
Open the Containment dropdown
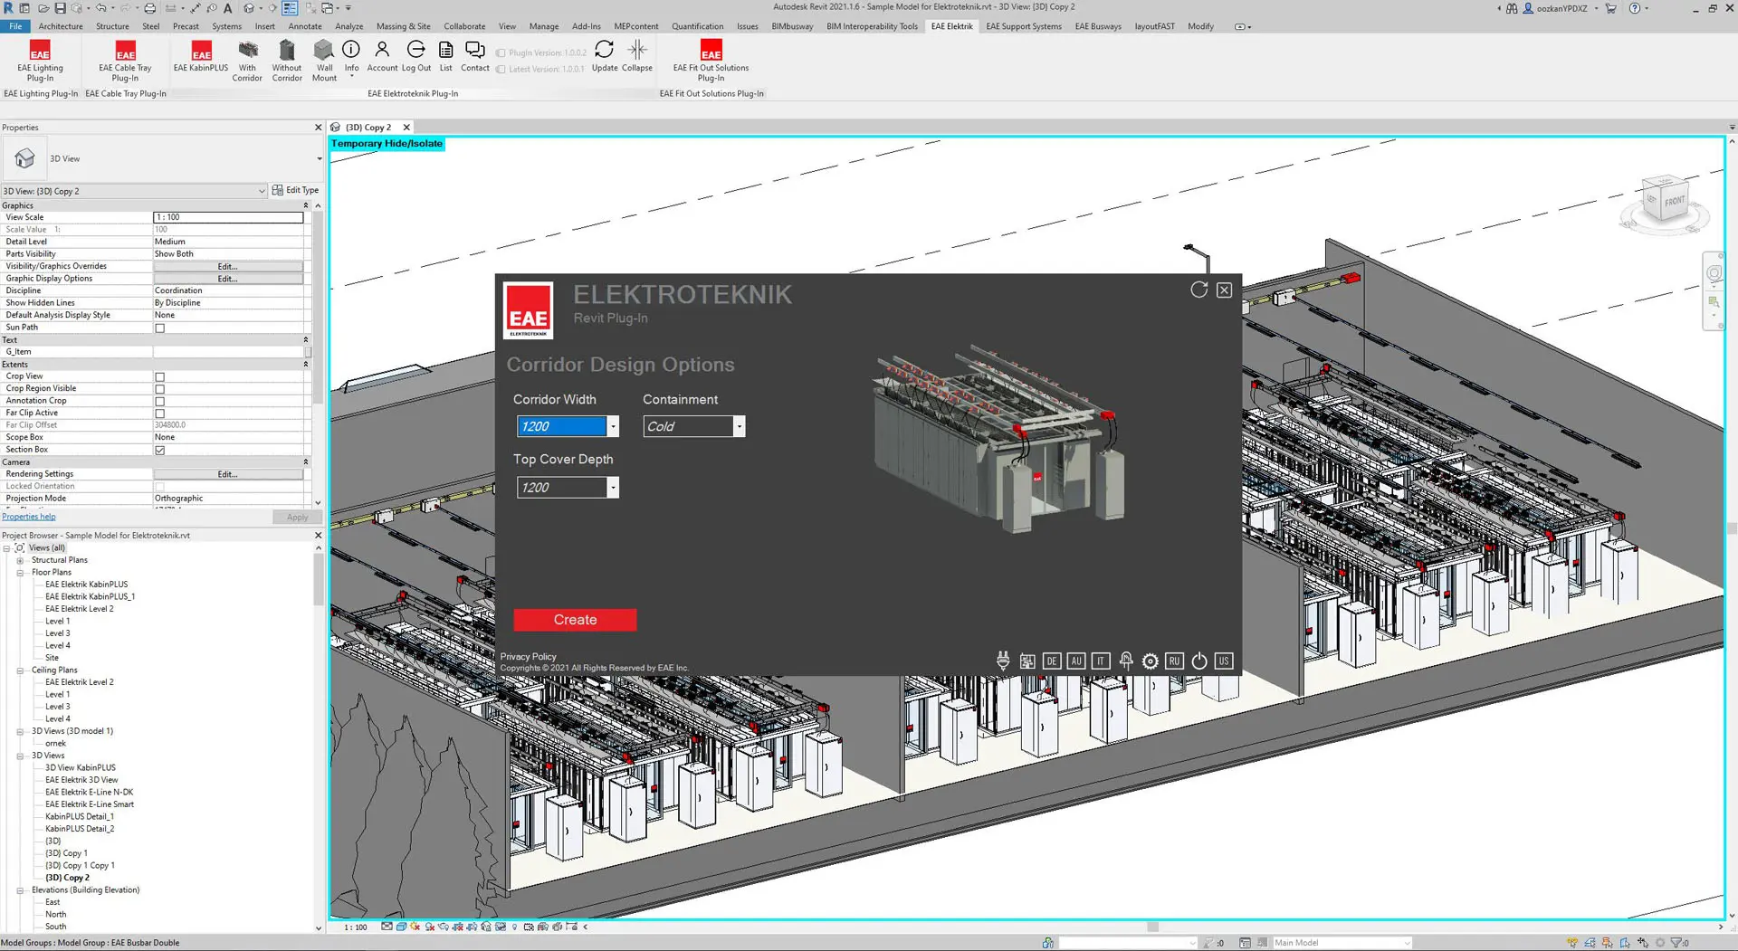(739, 426)
